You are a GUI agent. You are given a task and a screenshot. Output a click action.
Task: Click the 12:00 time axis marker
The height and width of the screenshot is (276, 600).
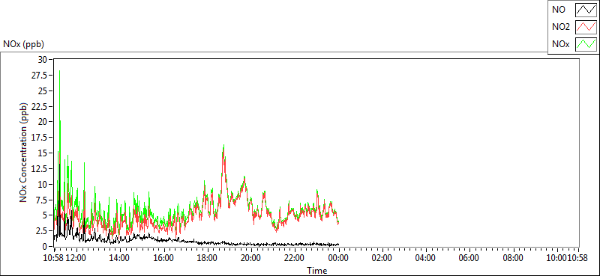77,258
